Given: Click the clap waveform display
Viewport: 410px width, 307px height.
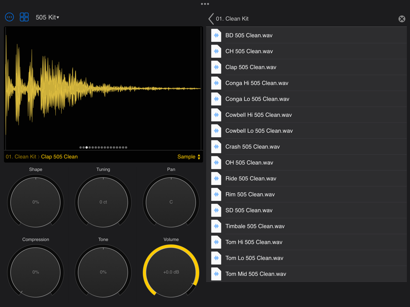Looking at the screenshot, I should coord(103,88).
